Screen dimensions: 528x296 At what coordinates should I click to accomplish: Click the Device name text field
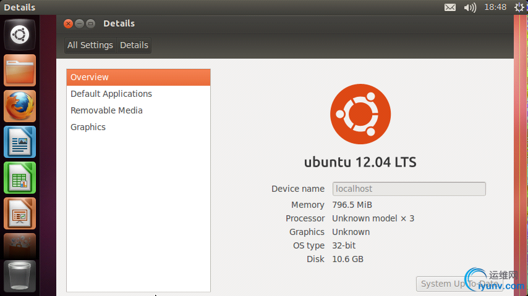click(x=409, y=189)
